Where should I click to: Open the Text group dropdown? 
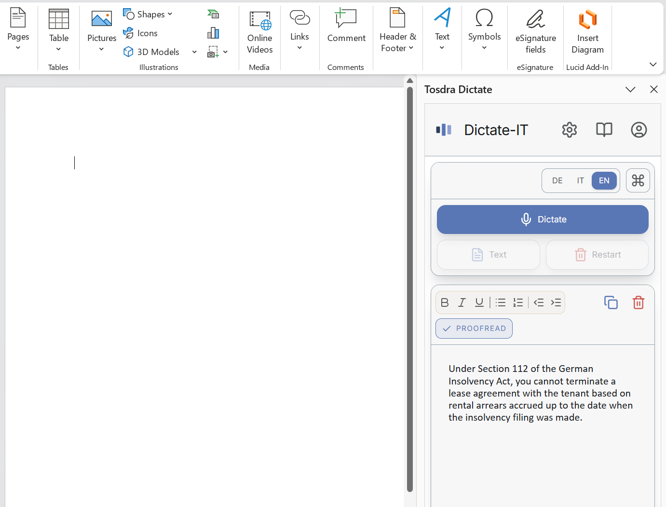[442, 29]
